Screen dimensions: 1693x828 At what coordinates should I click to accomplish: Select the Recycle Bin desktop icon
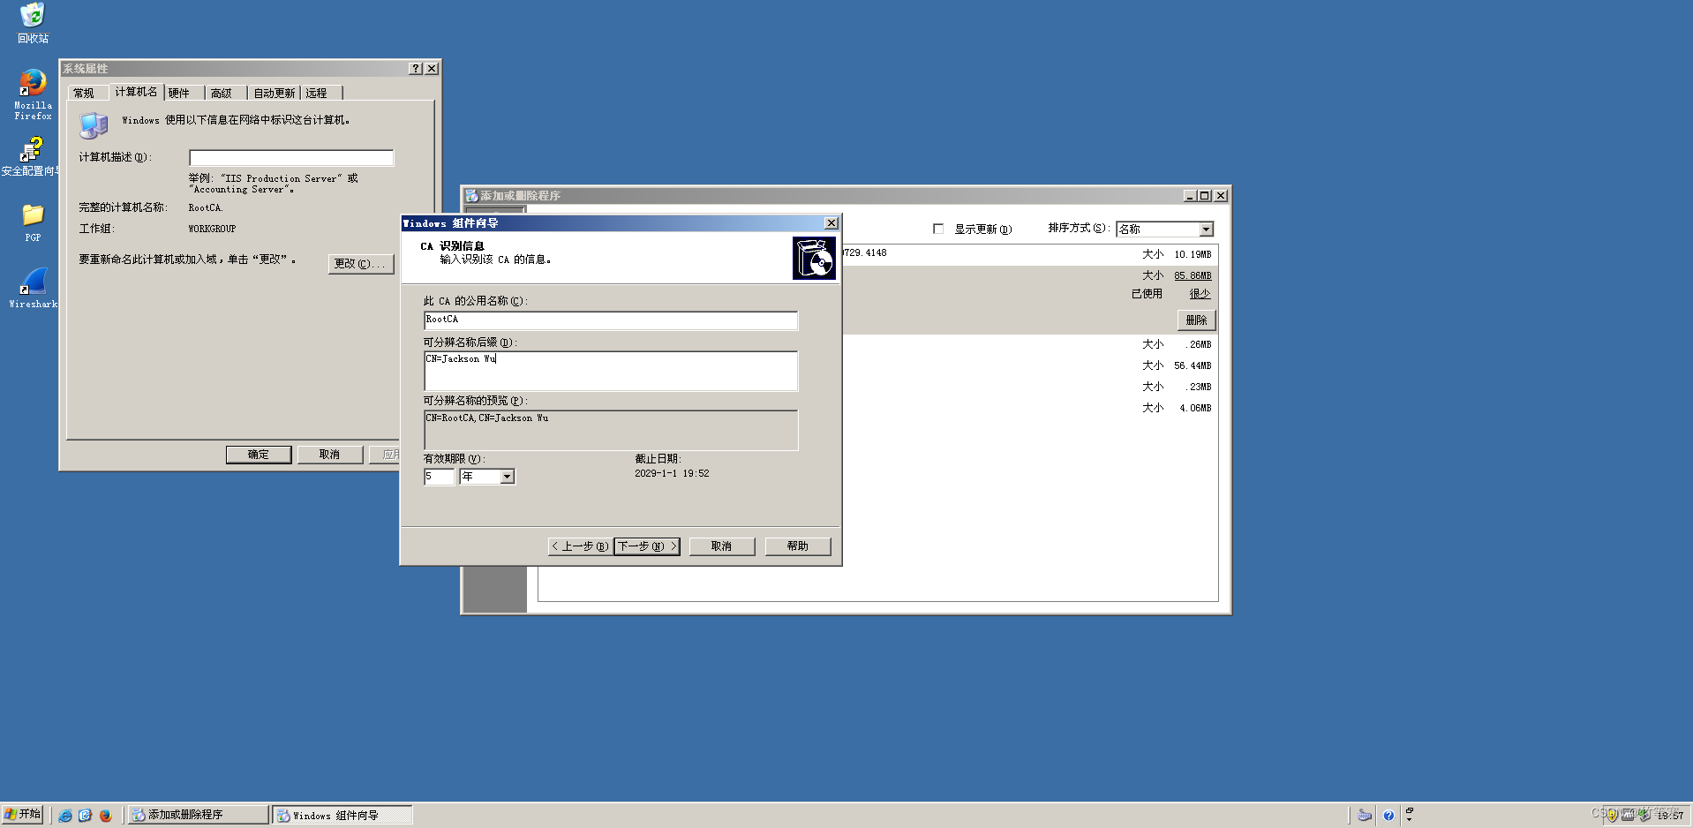(33, 23)
